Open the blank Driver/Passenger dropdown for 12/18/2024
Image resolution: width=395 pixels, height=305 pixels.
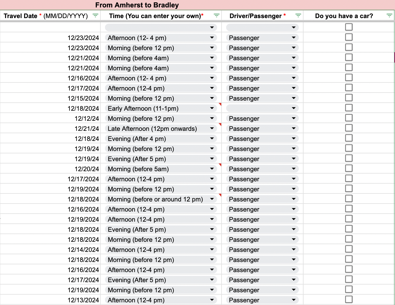pyautogui.click(x=293, y=108)
